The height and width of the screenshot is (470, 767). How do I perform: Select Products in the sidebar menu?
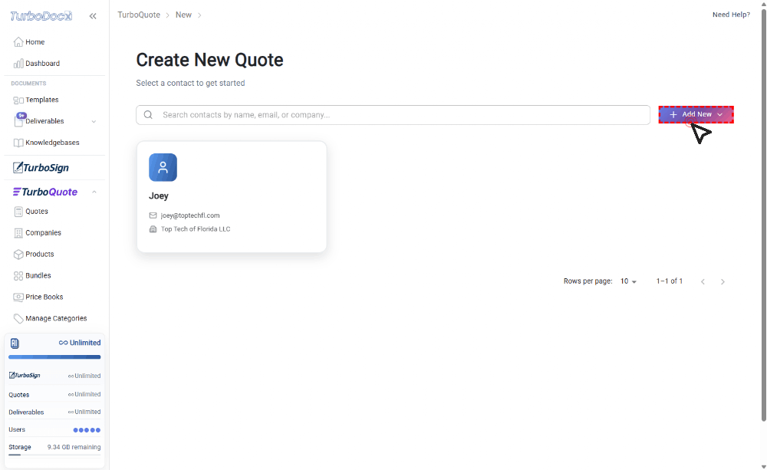click(40, 255)
